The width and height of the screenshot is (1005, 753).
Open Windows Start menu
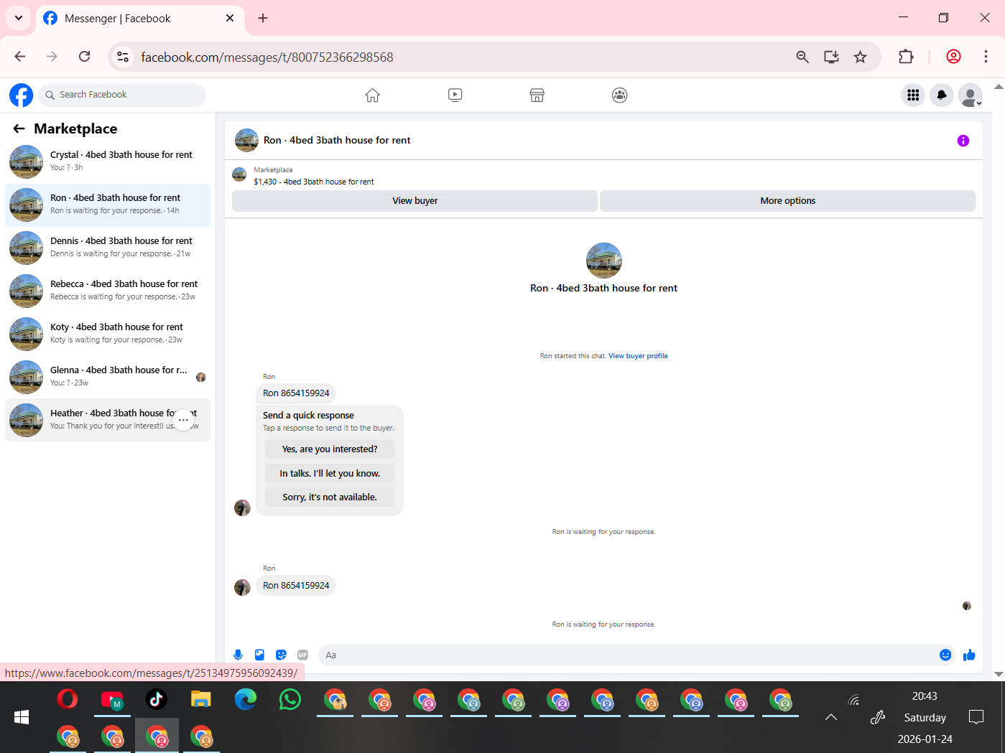22,717
